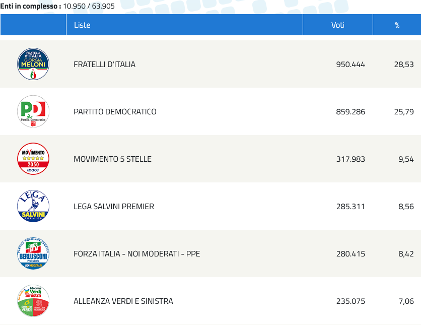
Task: Click the 859.286 votes value
Action: click(350, 112)
